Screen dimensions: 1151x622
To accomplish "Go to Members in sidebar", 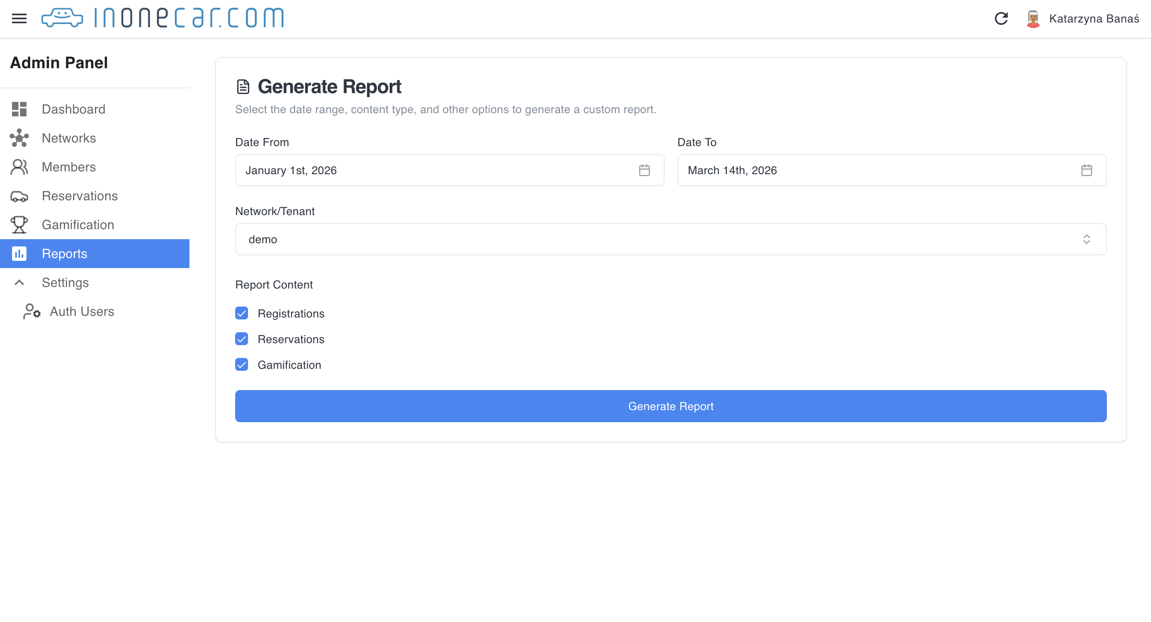I will click(x=69, y=167).
